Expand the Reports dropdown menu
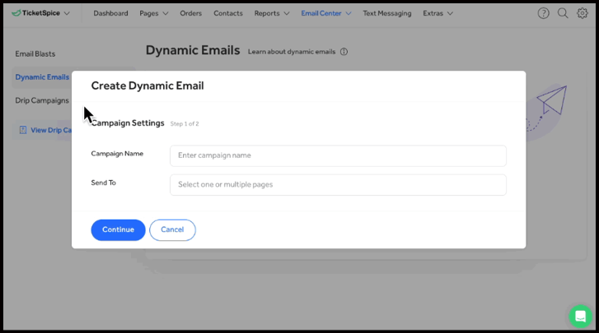 tap(271, 13)
